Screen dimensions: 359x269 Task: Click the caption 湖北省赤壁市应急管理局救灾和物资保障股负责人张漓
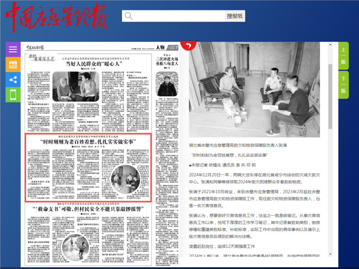point(238,145)
